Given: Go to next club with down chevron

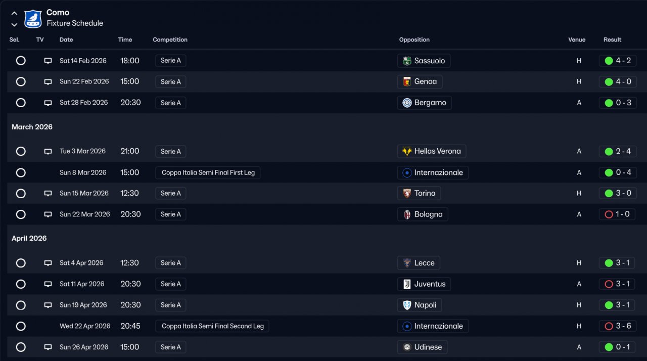Looking at the screenshot, I should (x=14, y=24).
